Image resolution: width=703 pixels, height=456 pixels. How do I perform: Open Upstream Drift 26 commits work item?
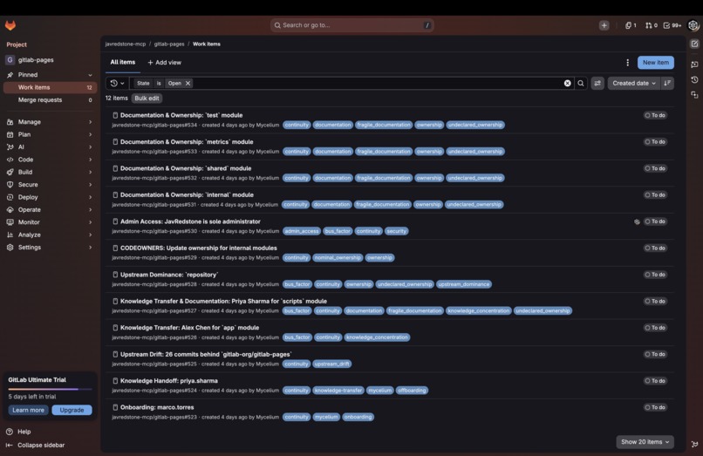206,354
